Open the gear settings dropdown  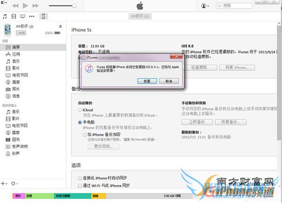pyautogui.click(x=15, y=184)
